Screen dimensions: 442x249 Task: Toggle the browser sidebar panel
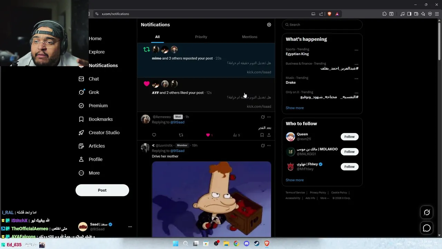[409, 14]
